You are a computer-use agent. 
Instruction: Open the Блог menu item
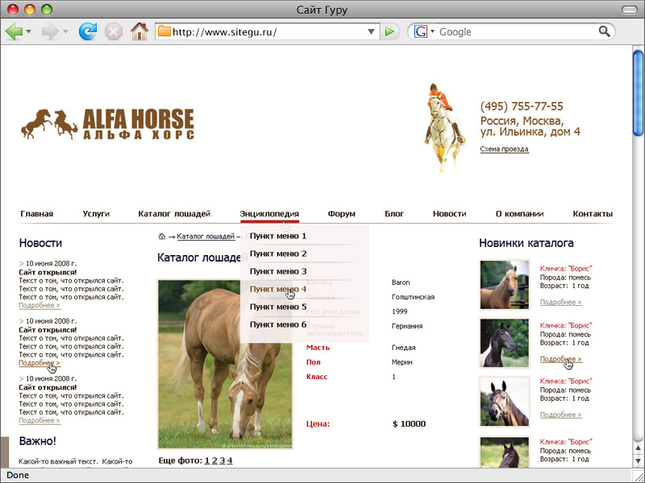pos(394,213)
